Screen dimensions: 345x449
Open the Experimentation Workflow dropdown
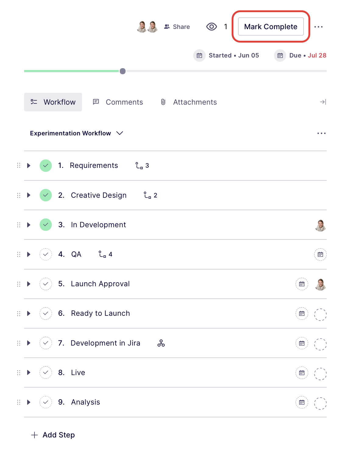120,133
